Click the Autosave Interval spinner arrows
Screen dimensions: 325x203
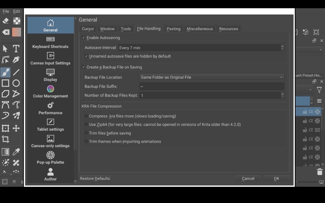tap(282, 48)
